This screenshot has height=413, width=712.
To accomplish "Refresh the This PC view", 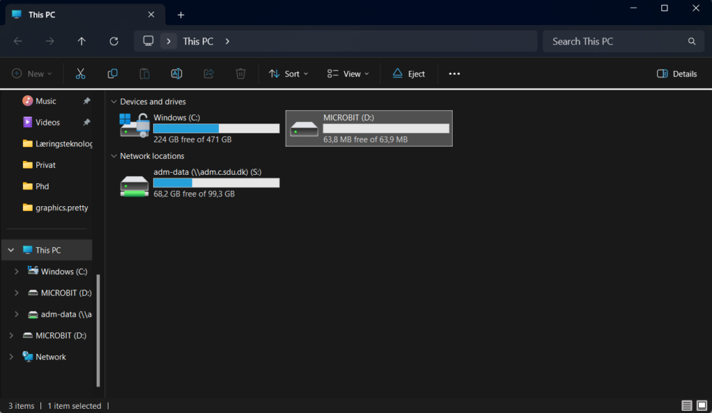I will point(113,41).
